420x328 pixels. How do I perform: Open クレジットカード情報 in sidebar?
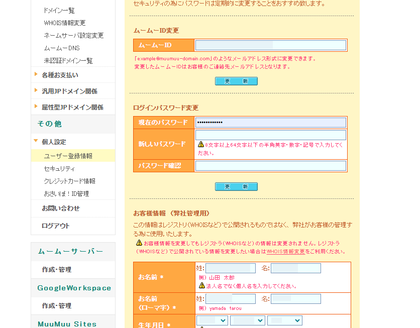69,181
